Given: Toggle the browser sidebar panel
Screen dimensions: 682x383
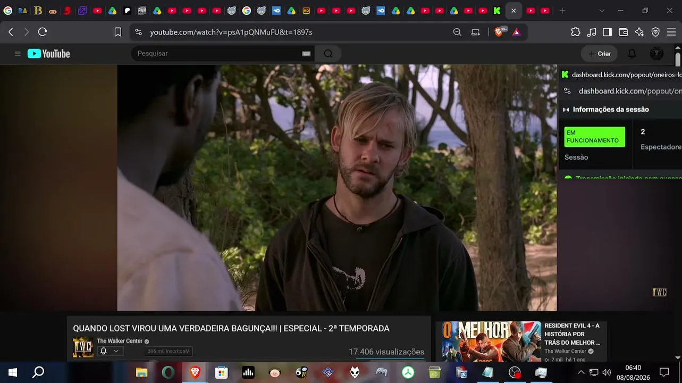Looking at the screenshot, I should [x=607, y=32].
